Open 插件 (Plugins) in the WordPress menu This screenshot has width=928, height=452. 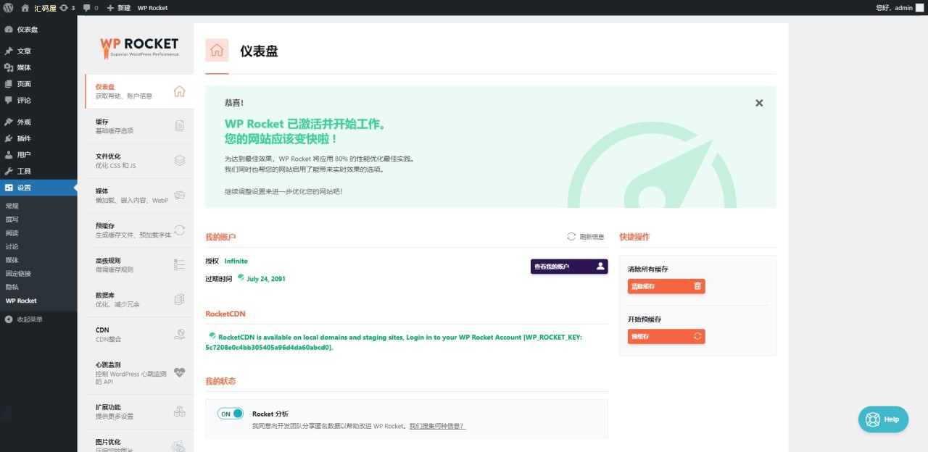click(38, 138)
